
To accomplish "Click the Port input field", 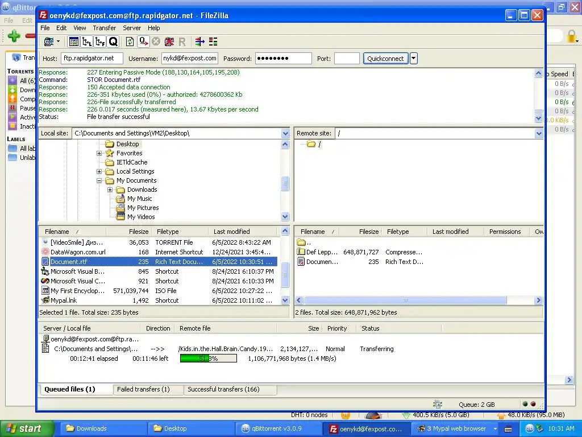I will coord(347,59).
